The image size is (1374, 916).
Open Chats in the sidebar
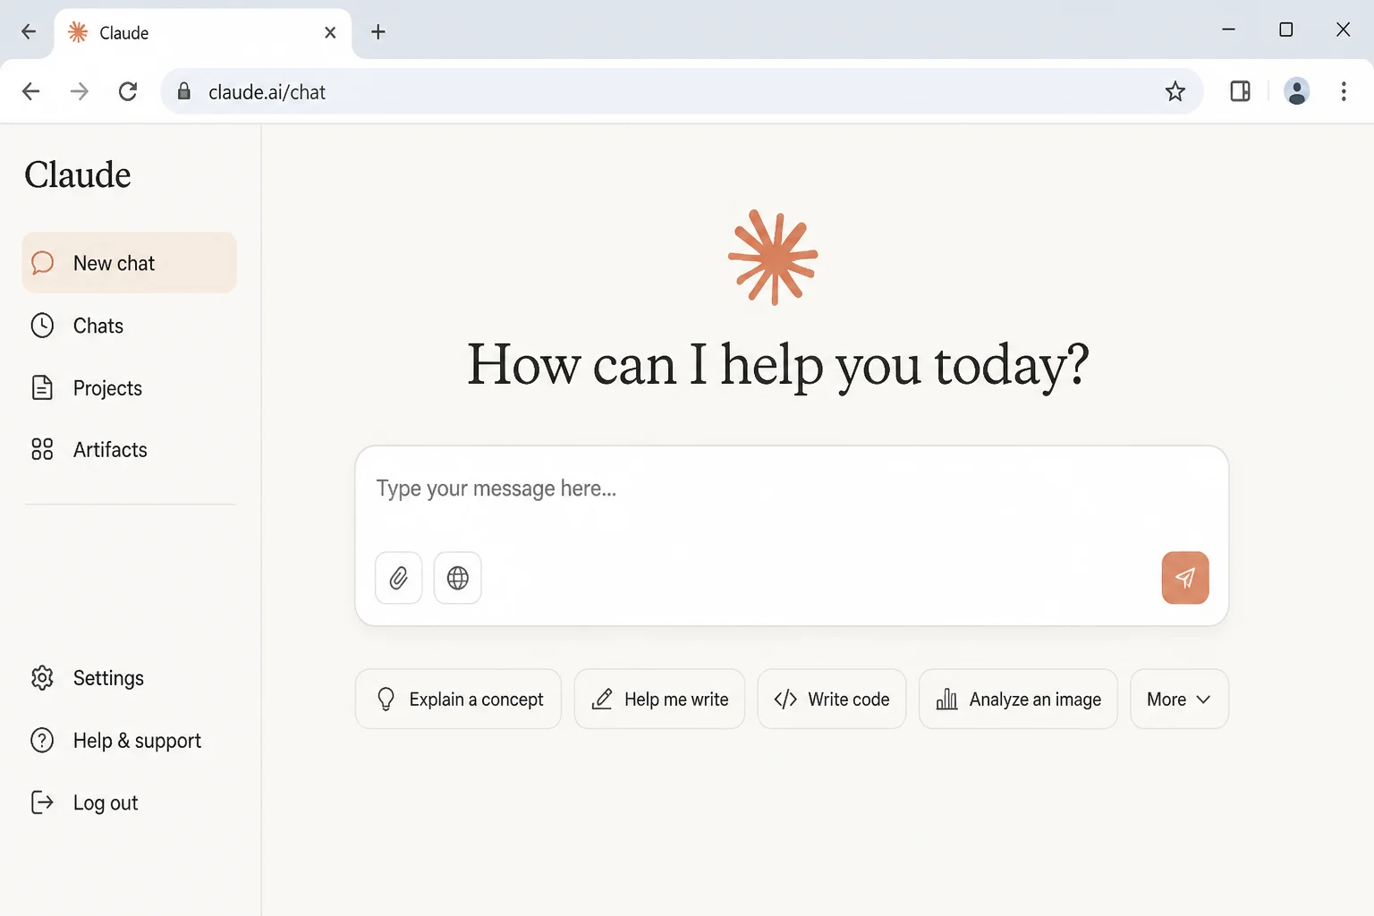click(130, 326)
